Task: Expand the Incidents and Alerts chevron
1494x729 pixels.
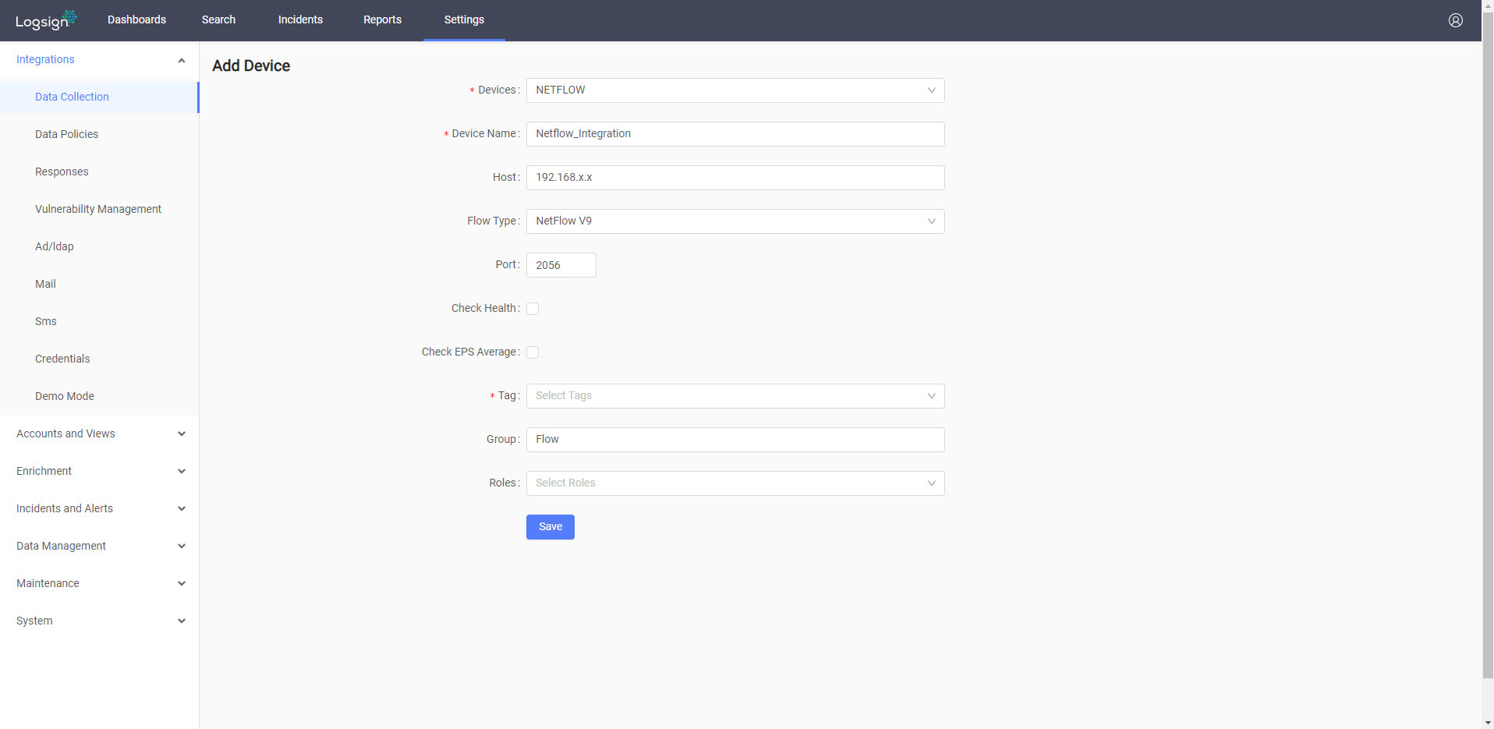Action: (x=181, y=508)
